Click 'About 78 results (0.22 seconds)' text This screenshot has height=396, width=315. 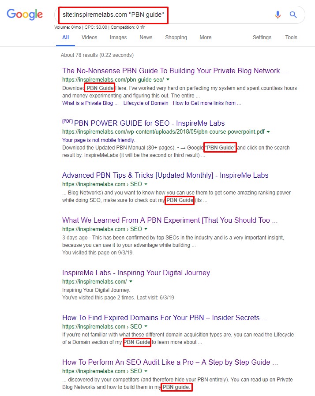[x=97, y=55]
